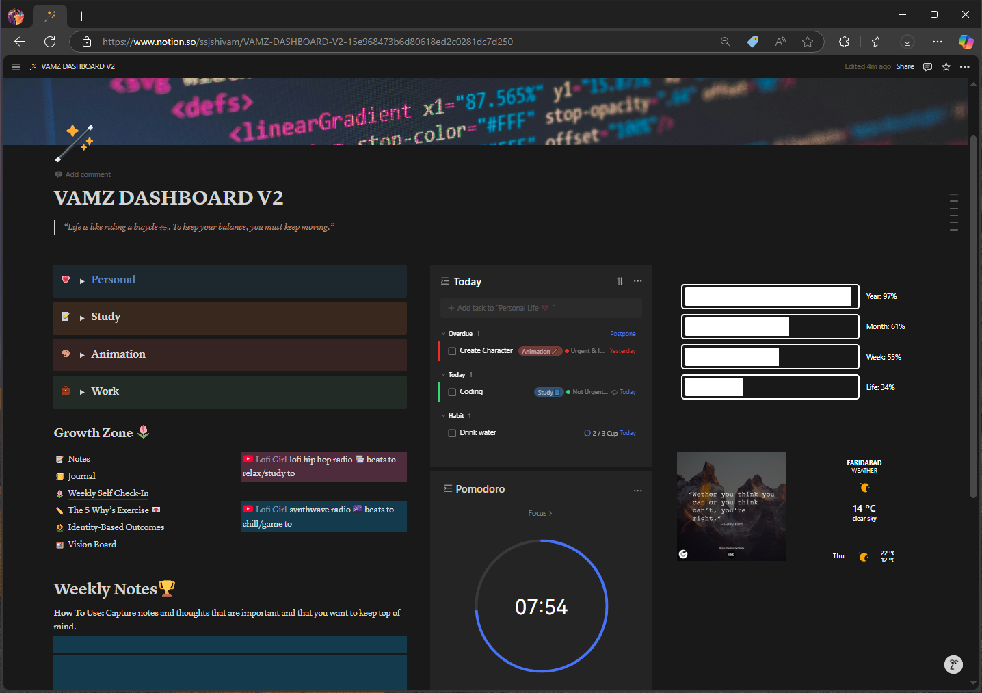Viewport: 982px width, 693px height.
Task: Click the sort arrows icon in Today widget
Action: click(x=620, y=281)
